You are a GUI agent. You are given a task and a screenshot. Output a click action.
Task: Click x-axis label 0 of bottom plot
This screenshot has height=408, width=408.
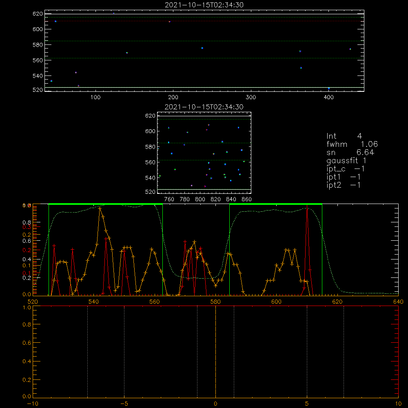(x=215, y=404)
